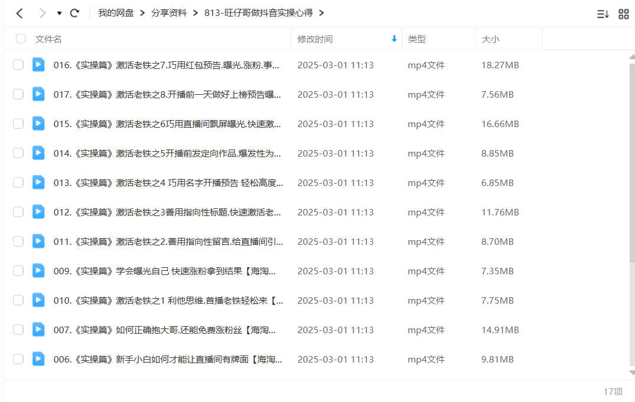Click the 14.91MB size cell

pyautogui.click(x=500, y=330)
